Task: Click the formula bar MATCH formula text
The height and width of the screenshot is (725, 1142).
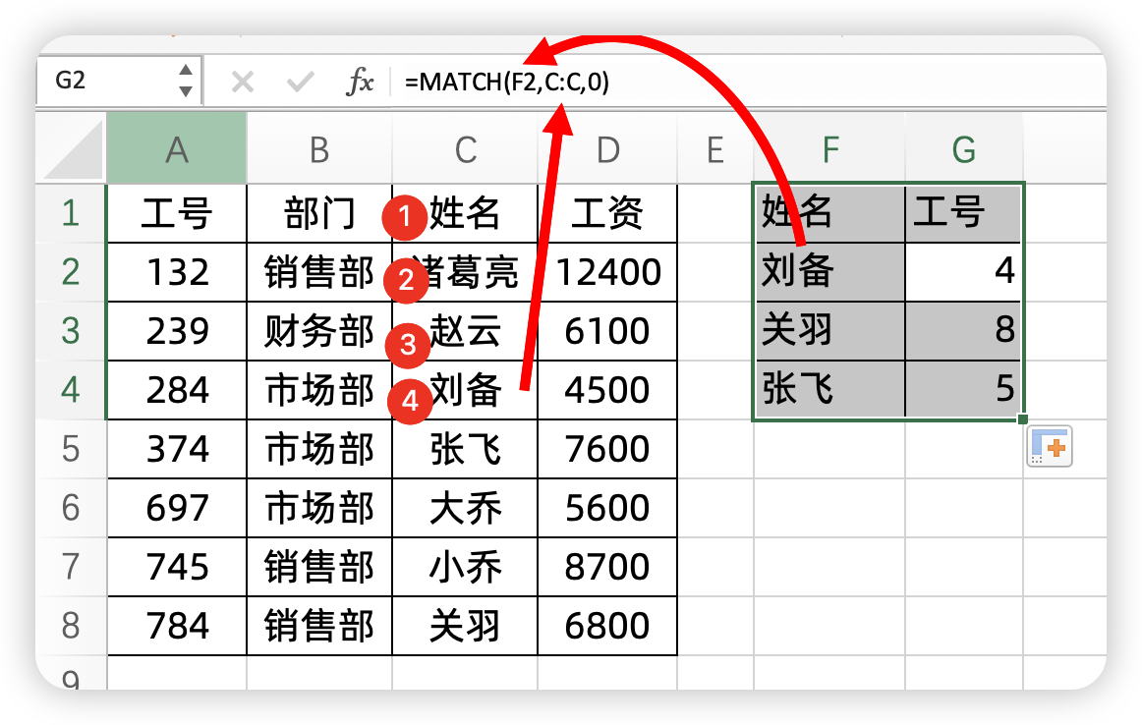Action: click(x=507, y=82)
